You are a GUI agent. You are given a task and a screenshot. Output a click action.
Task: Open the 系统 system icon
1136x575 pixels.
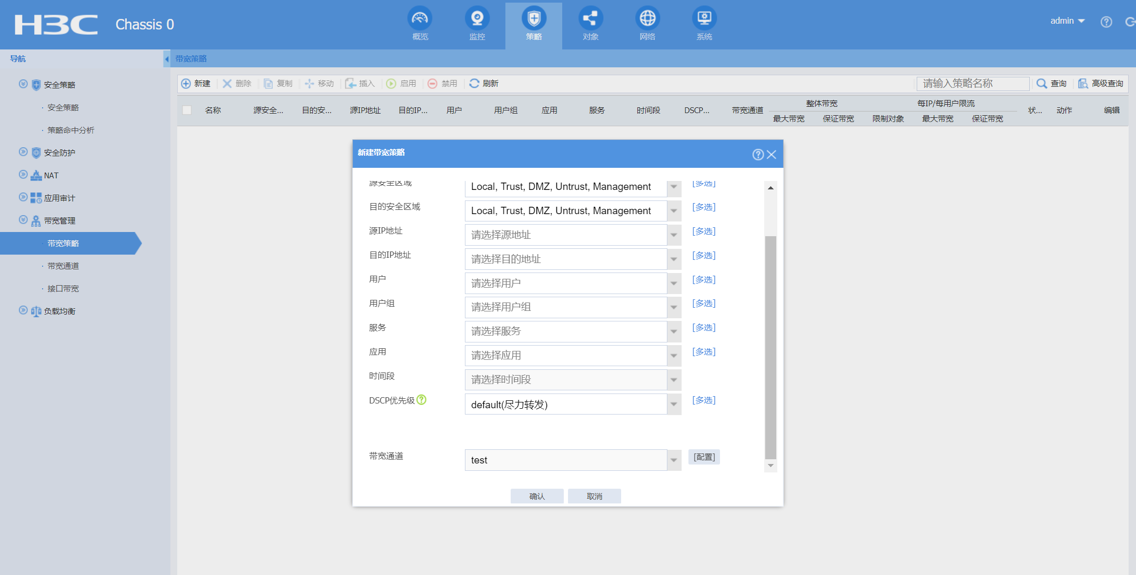click(704, 19)
